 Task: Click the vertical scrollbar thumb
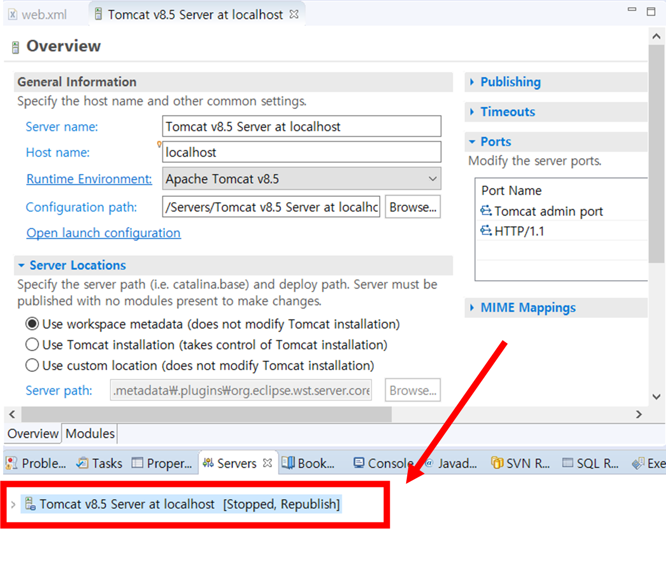click(656, 154)
